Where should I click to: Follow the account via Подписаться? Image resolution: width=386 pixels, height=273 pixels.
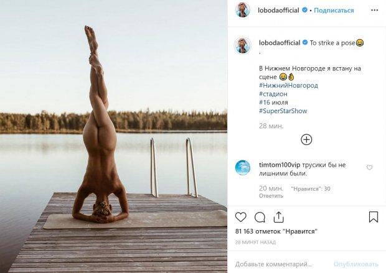coord(334,11)
